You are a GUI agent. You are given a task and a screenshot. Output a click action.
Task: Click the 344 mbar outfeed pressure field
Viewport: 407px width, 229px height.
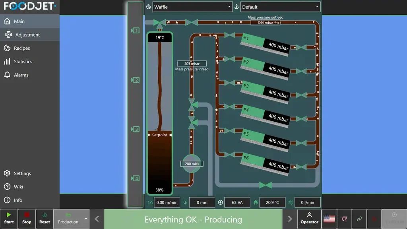click(265, 23)
